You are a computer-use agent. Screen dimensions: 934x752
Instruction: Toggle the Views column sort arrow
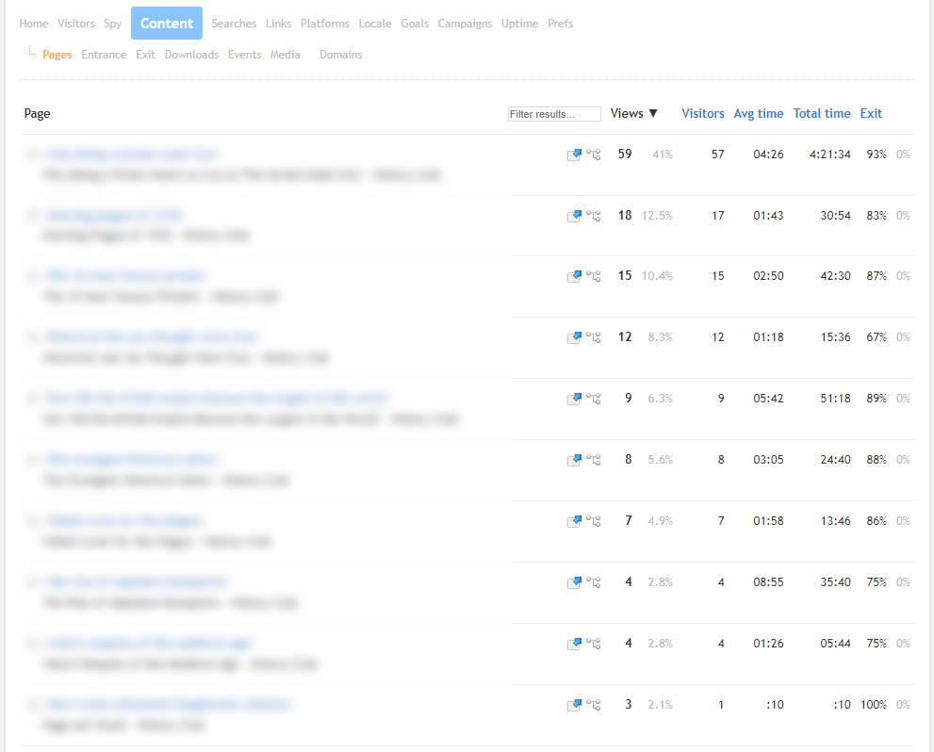coord(652,114)
